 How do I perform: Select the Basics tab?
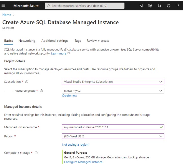8,41
